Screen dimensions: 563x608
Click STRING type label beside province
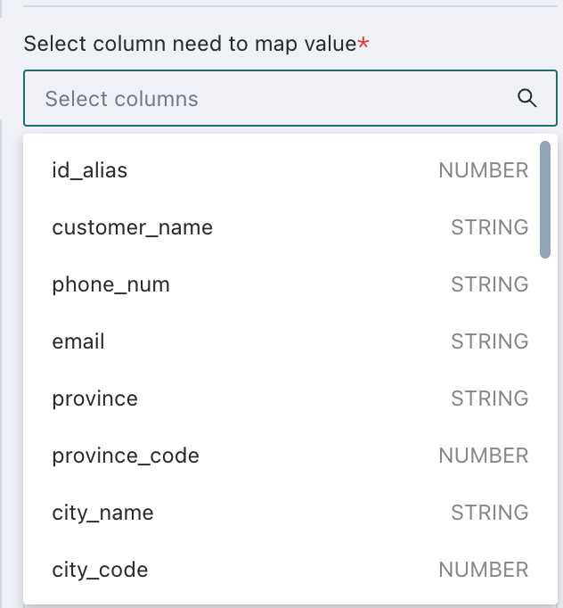coord(490,398)
